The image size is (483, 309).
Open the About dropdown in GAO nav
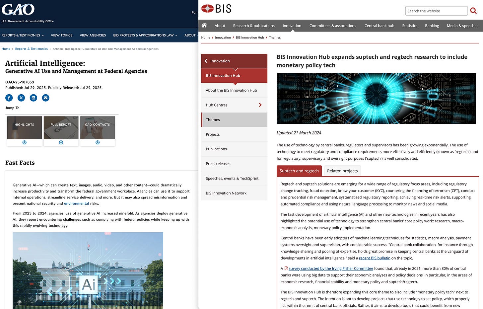click(x=191, y=35)
